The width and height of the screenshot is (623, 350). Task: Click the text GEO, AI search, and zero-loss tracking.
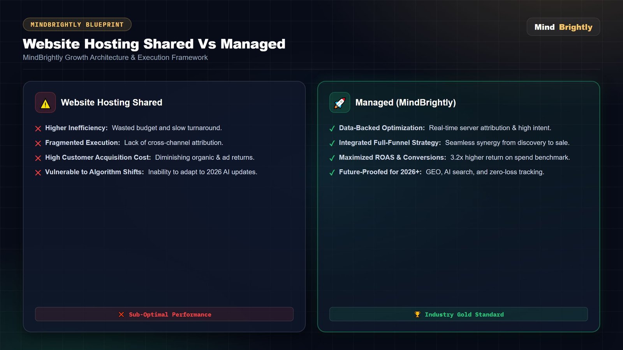(x=485, y=172)
